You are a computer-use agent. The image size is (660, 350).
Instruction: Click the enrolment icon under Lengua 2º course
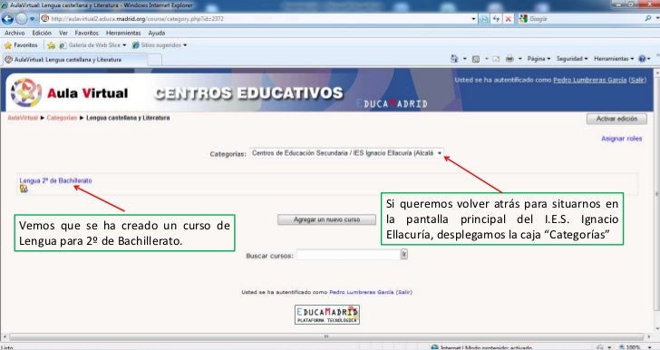pyautogui.click(x=24, y=189)
